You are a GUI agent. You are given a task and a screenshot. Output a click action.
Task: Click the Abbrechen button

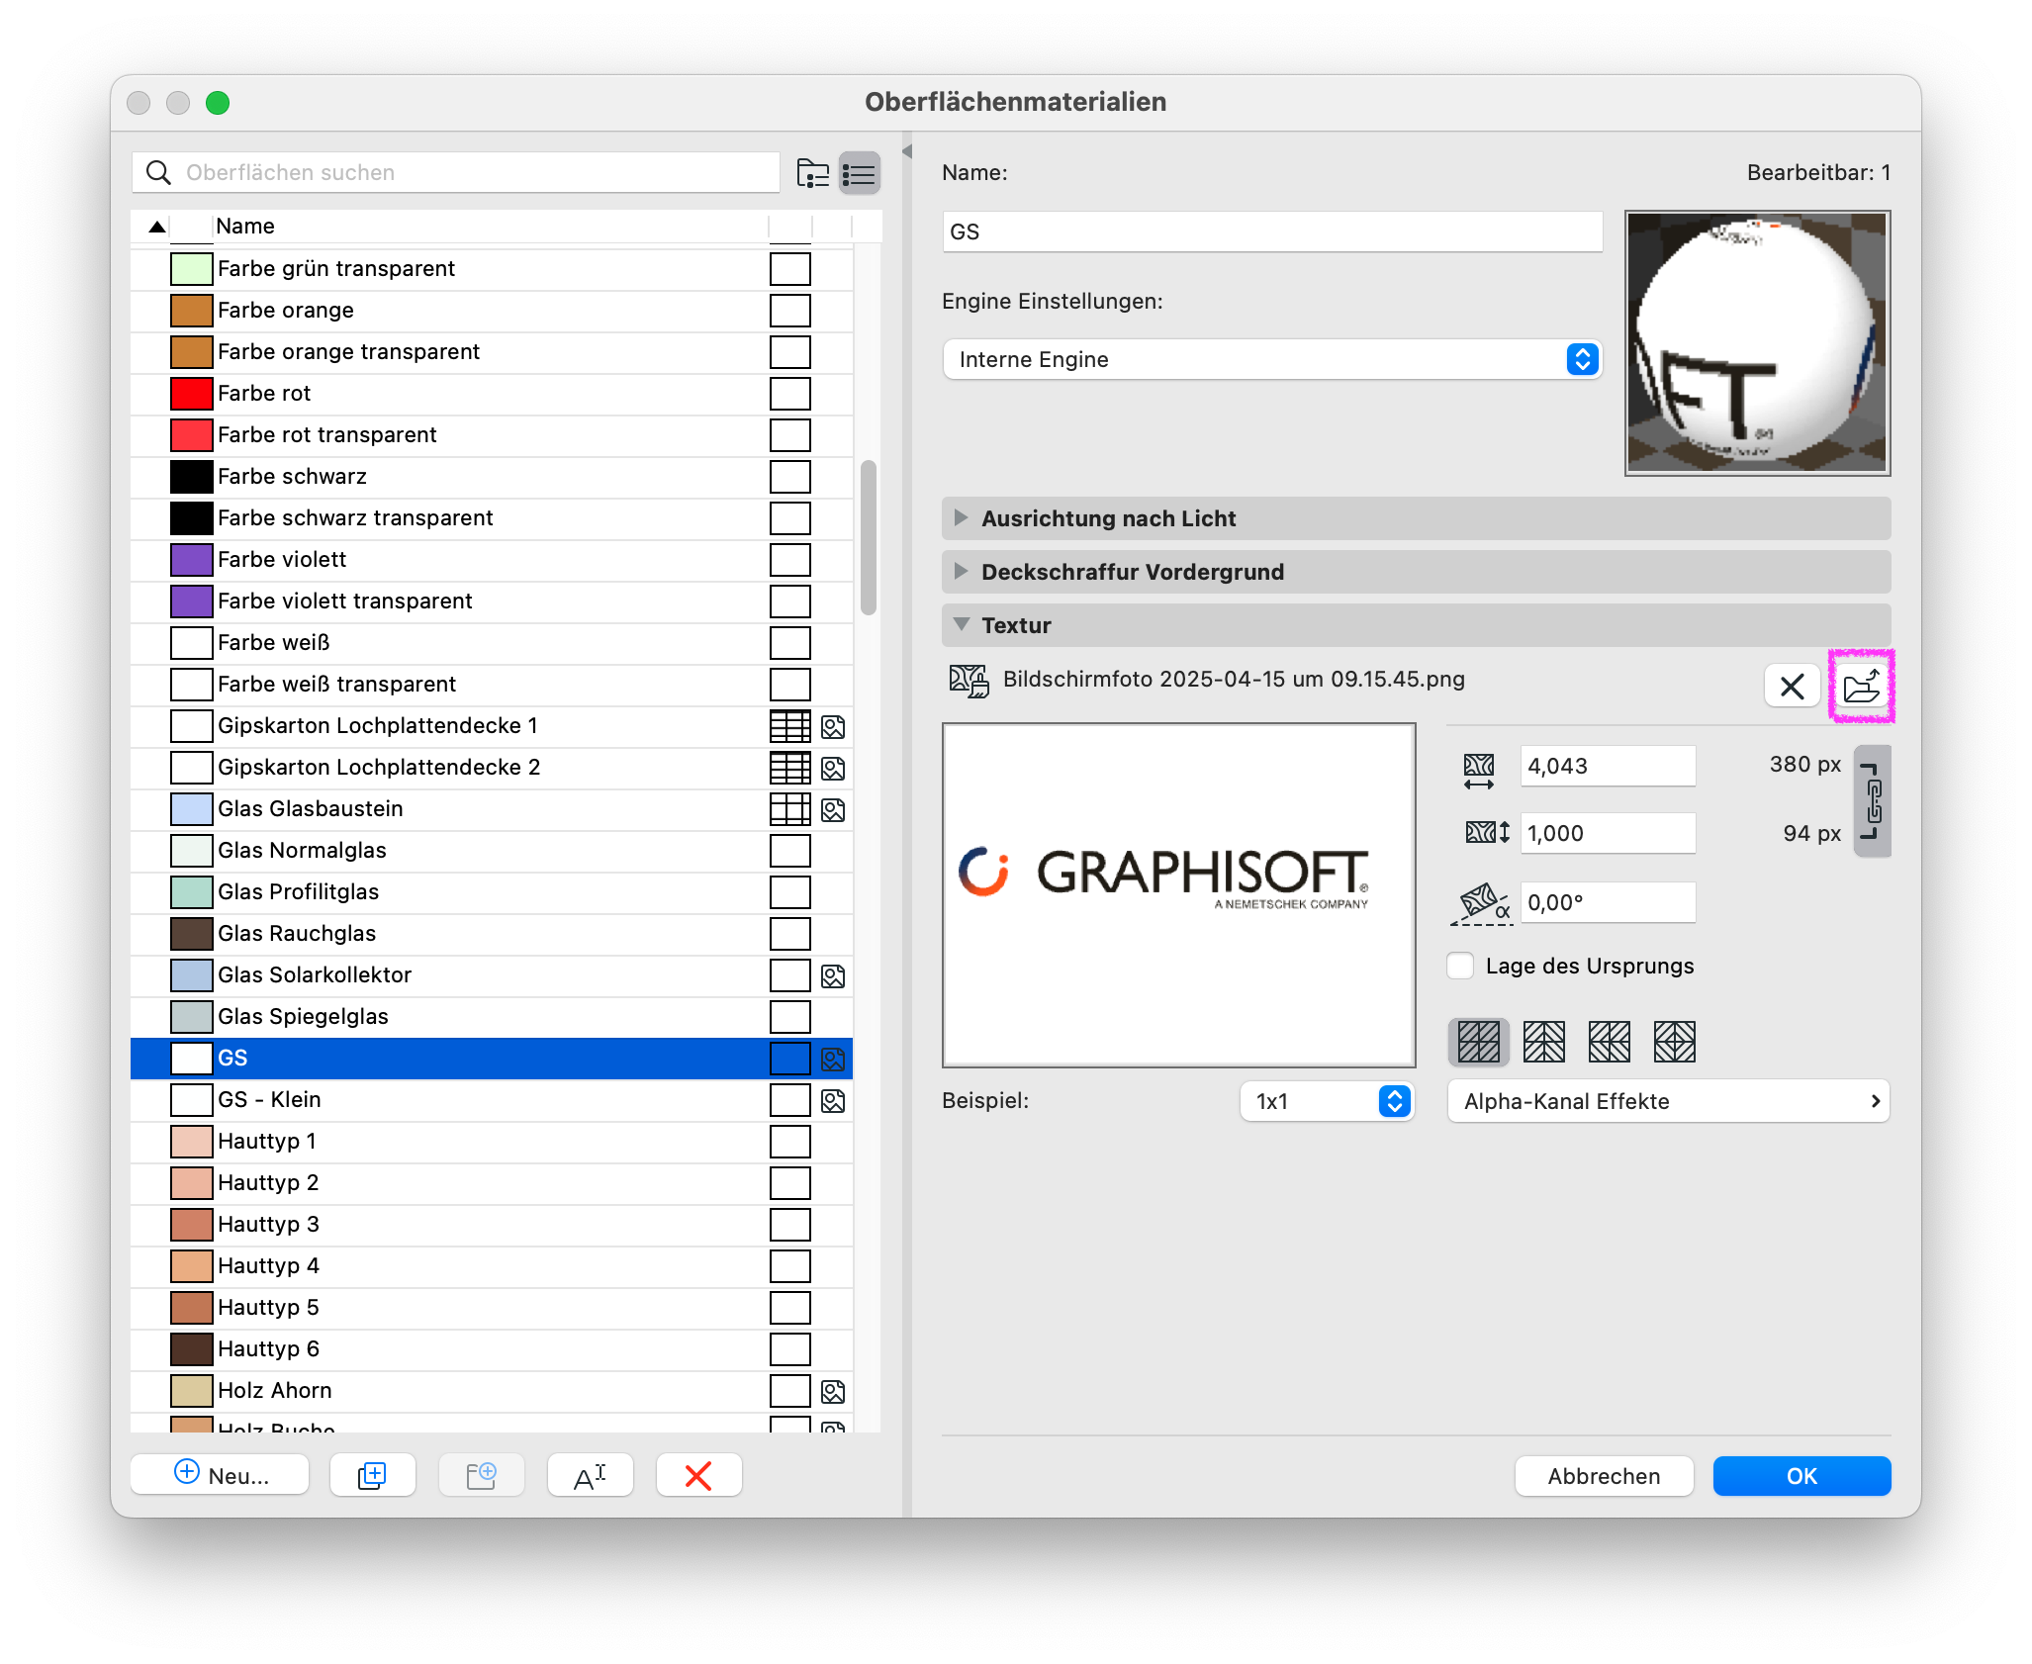(1604, 1476)
